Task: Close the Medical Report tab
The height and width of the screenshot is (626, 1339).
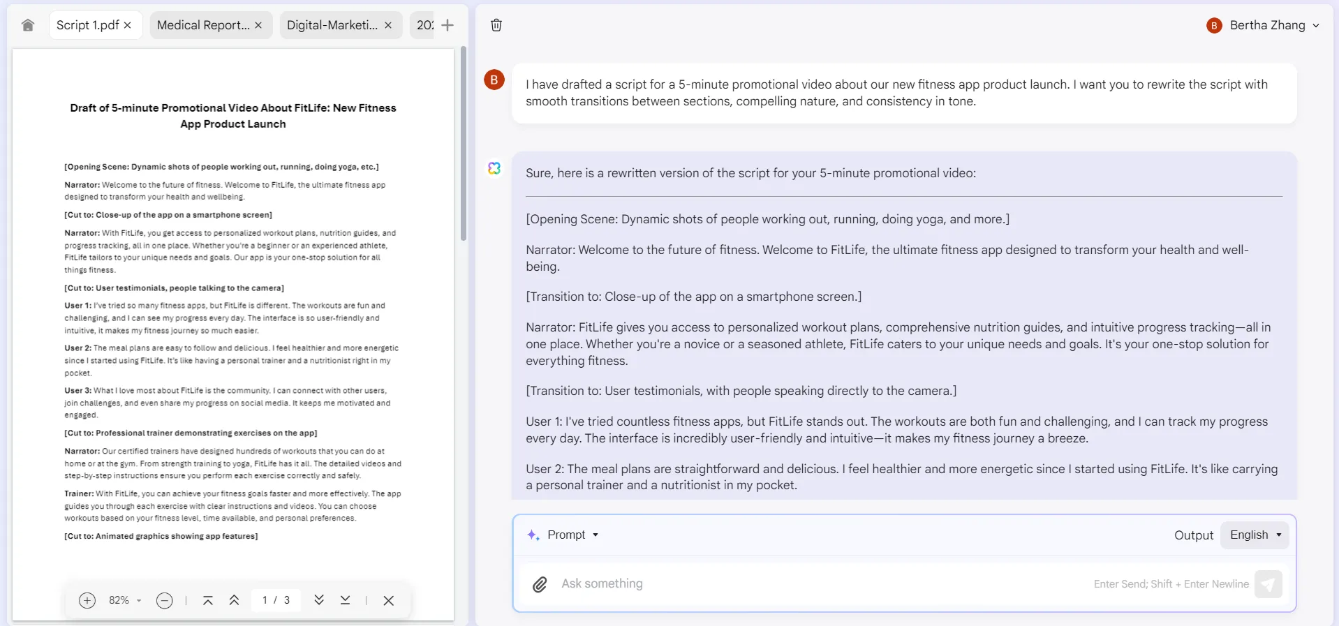Action: tap(258, 25)
